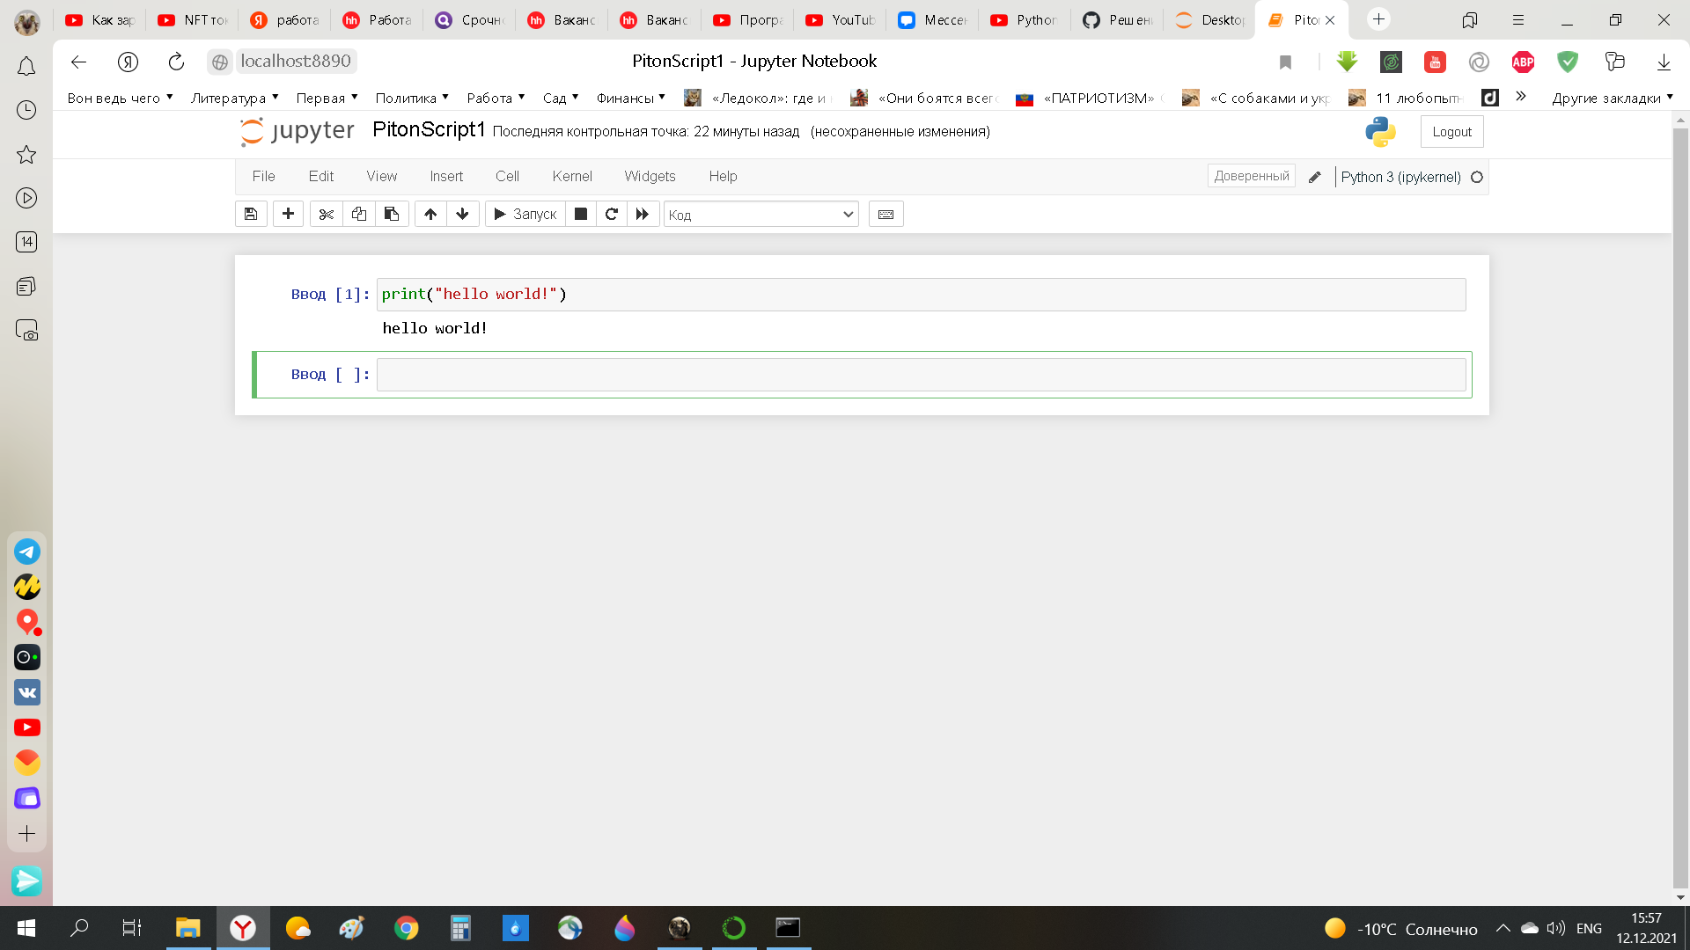Open the Cell menu

point(507,176)
